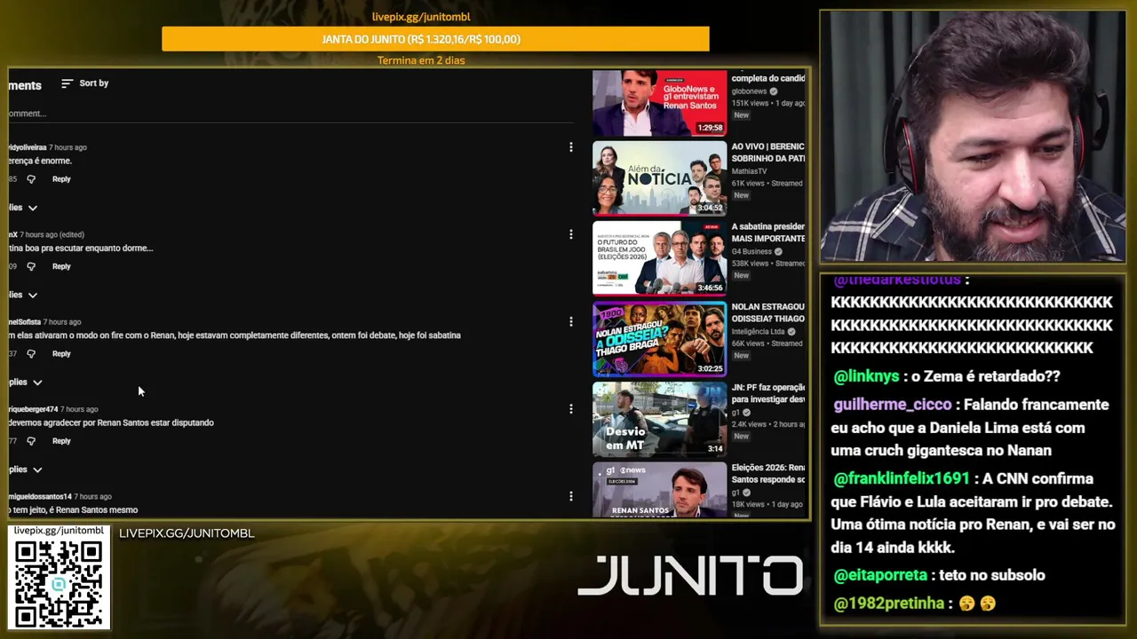Screen dimensions: 1137x639
Task: Open the 'Desvio em MT' video thumbnail
Action: 659,419
